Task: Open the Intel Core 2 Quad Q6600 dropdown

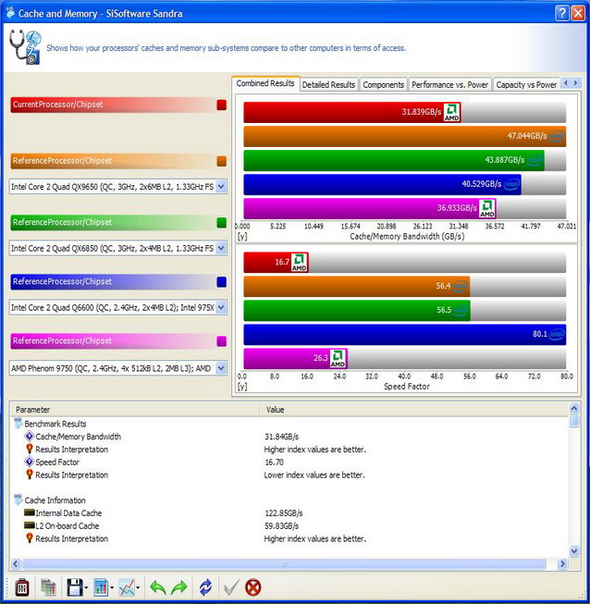Action: click(221, 308)
